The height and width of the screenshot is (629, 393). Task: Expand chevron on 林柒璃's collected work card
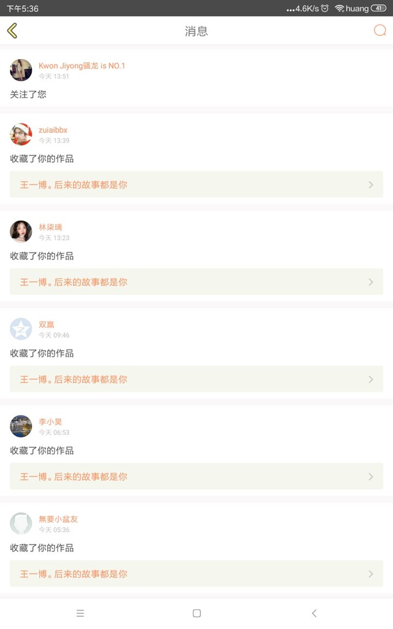click(370, 282)
